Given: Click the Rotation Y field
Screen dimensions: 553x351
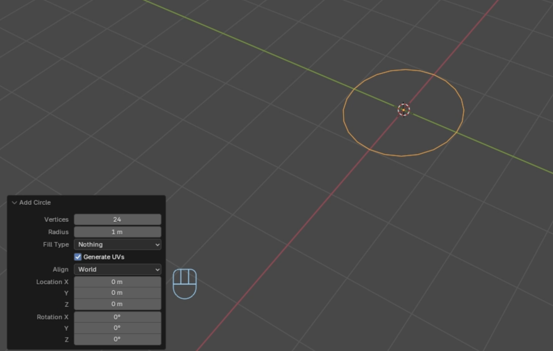Looking at the screenshot, I should 118,328.
